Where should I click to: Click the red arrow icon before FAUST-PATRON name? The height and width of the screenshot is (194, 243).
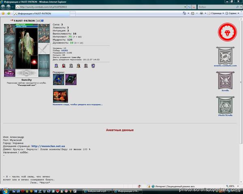[x=12, y=21]
